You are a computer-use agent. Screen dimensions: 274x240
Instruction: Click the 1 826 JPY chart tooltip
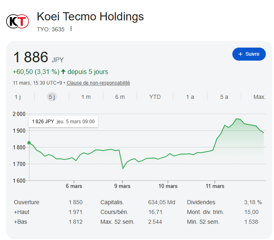(x=63, y=122)
